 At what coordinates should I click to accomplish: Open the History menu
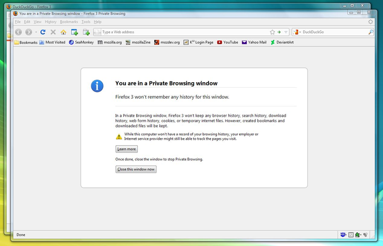pyautogui.click(x=50, y=21)
